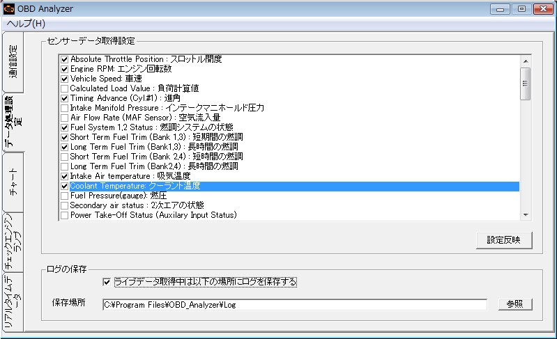
Task: Uncheck Vehicle Speed checkbox
Action: coord(64,79)
